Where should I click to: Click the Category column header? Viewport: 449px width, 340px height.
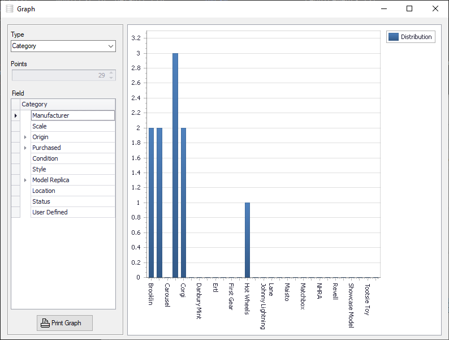pos(68,104)
